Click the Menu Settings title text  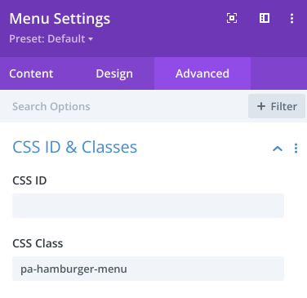(x=60, y=19)
